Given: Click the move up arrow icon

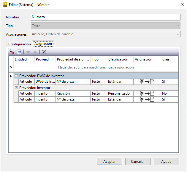Looking at the screenshot, I should [35, 52].
